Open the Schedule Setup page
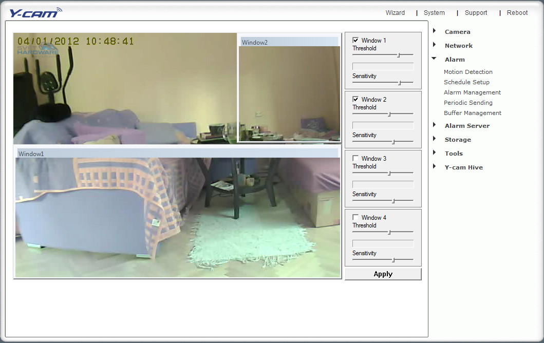The image size is (544, 343). click(x=466, y=82)
